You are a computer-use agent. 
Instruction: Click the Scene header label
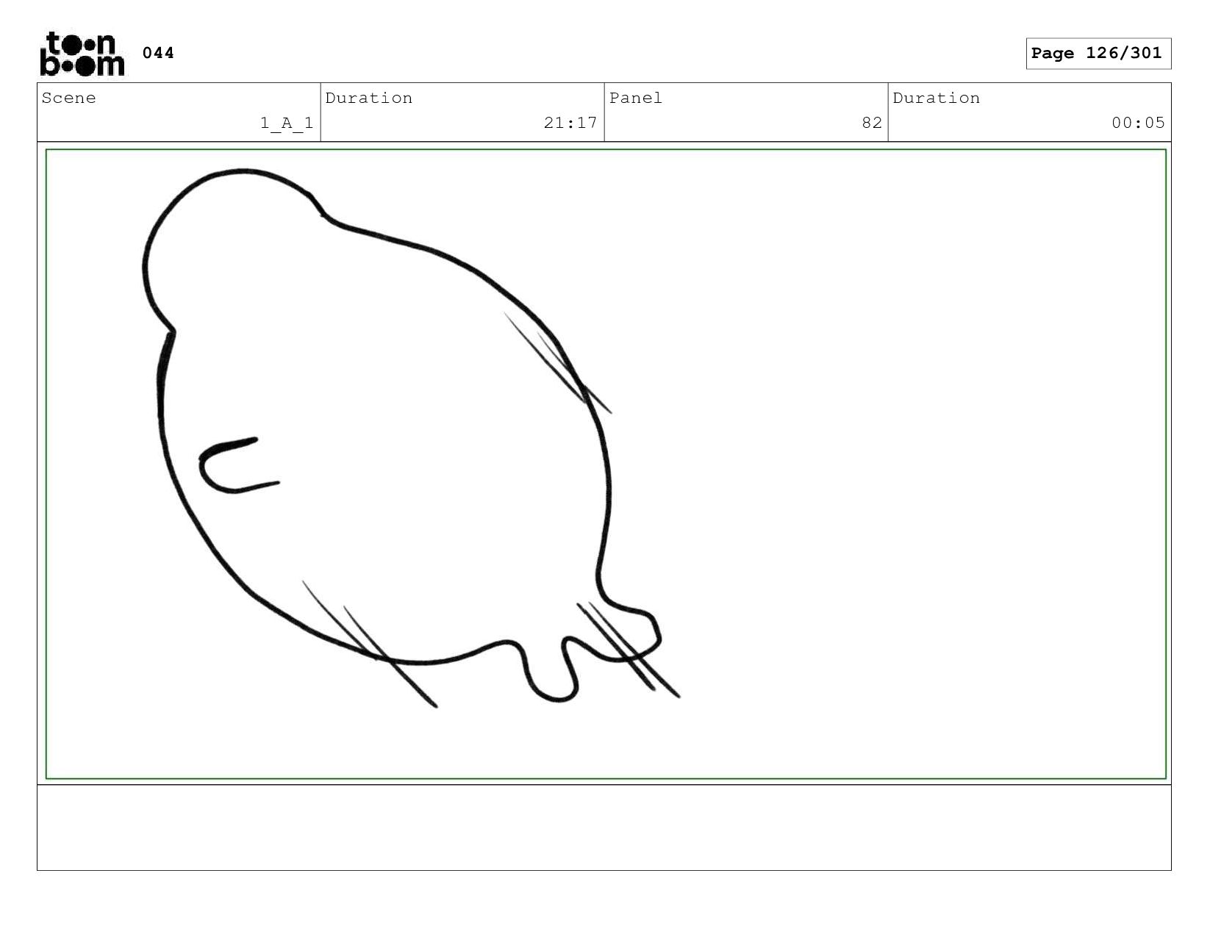coord(69,98)
